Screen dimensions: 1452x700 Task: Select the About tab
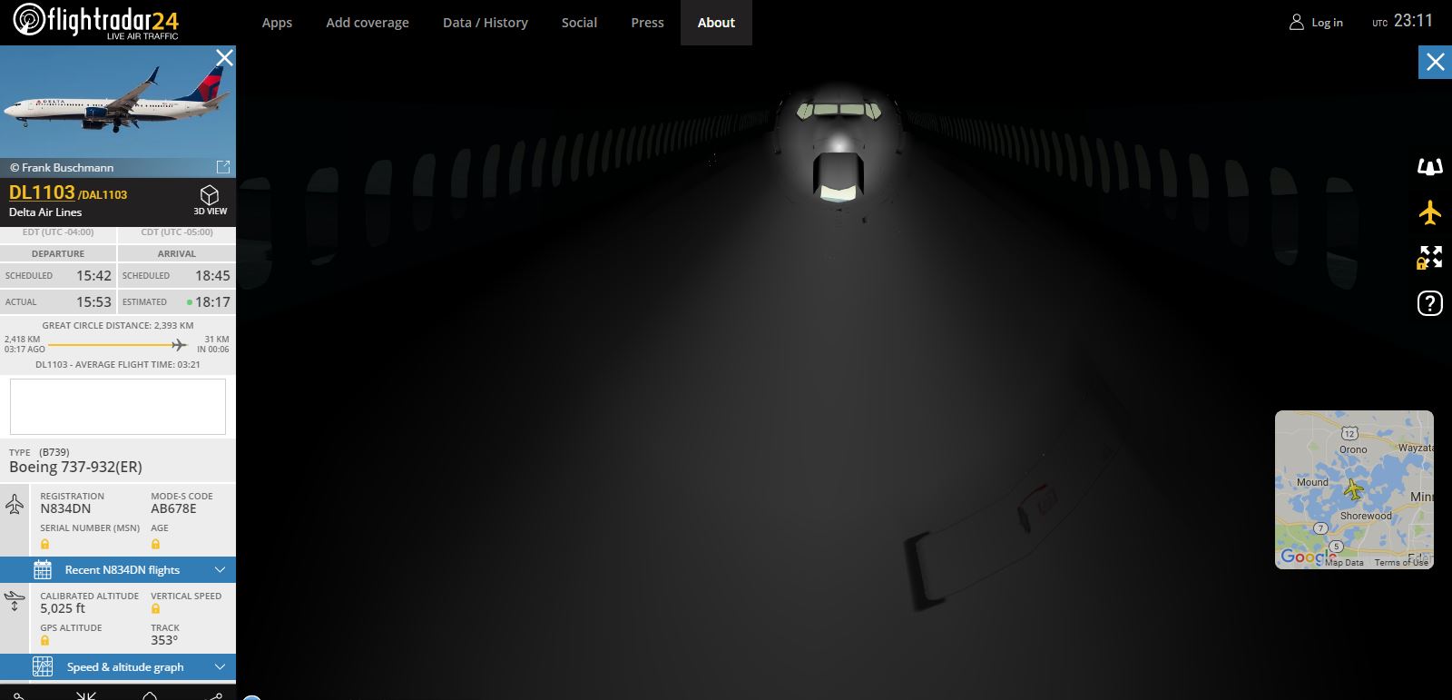[716, 23]
